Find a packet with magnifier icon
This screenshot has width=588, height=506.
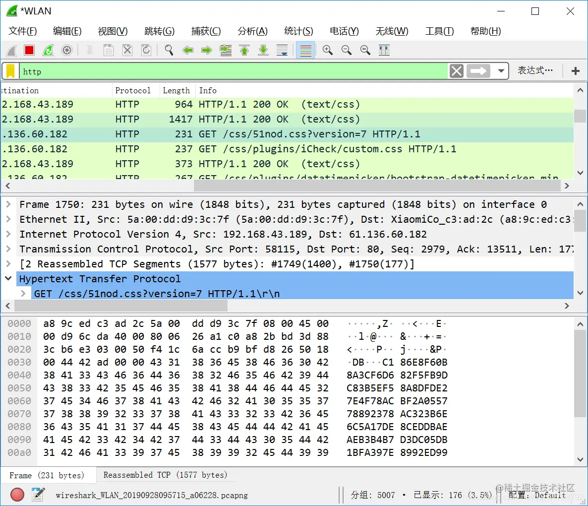(x=169, y=50)
